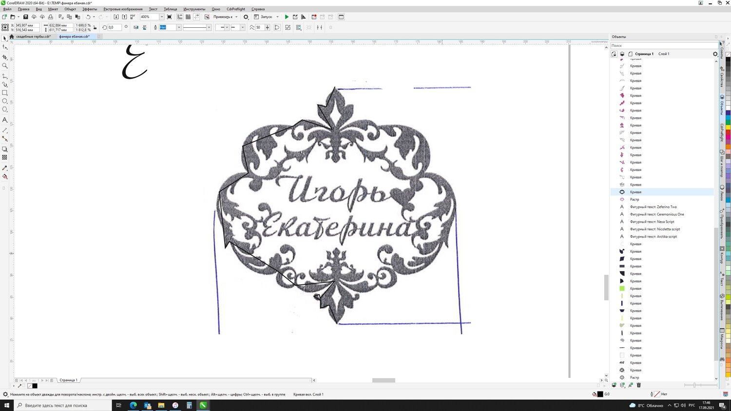The height and width of the screenshot is (411, 731).
Task: Select the Interactive Fill tool
Action: (x=5, y=176)
